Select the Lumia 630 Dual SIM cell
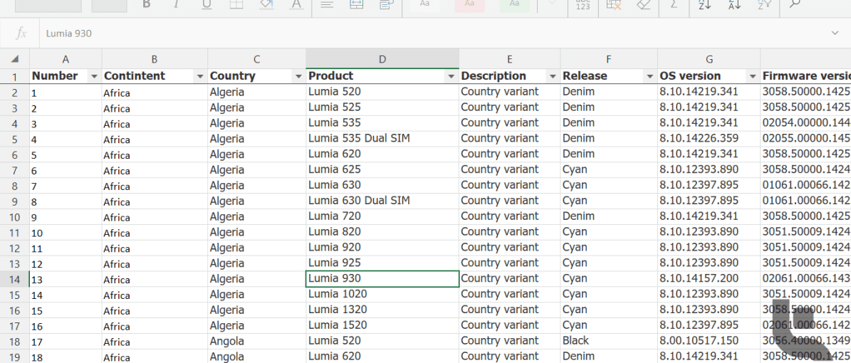This screenshot has height=363, width=851. (382, 201)
